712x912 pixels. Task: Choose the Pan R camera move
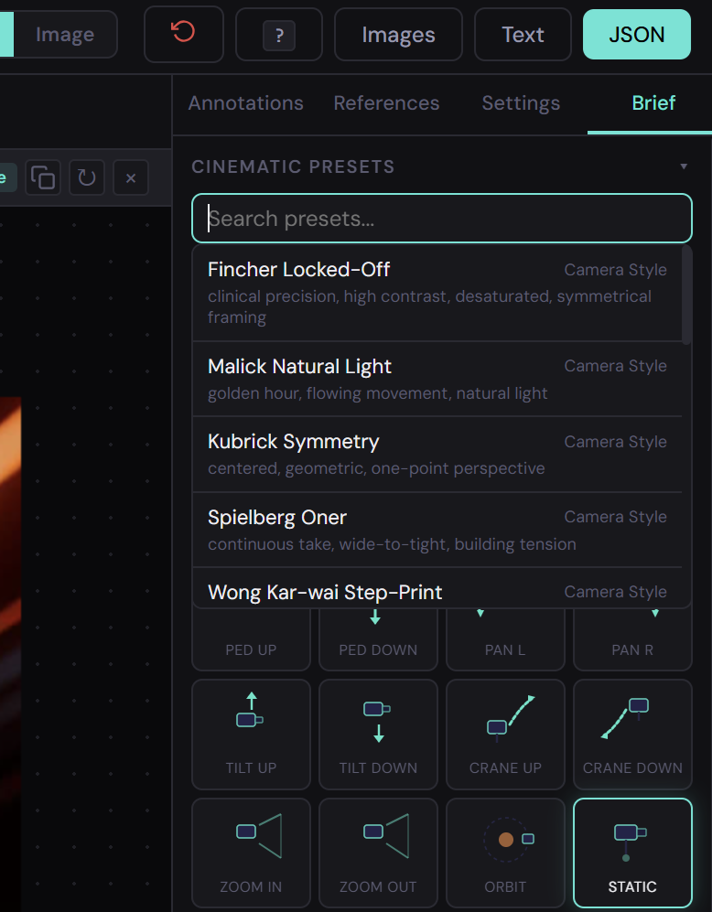coord(633,639)
